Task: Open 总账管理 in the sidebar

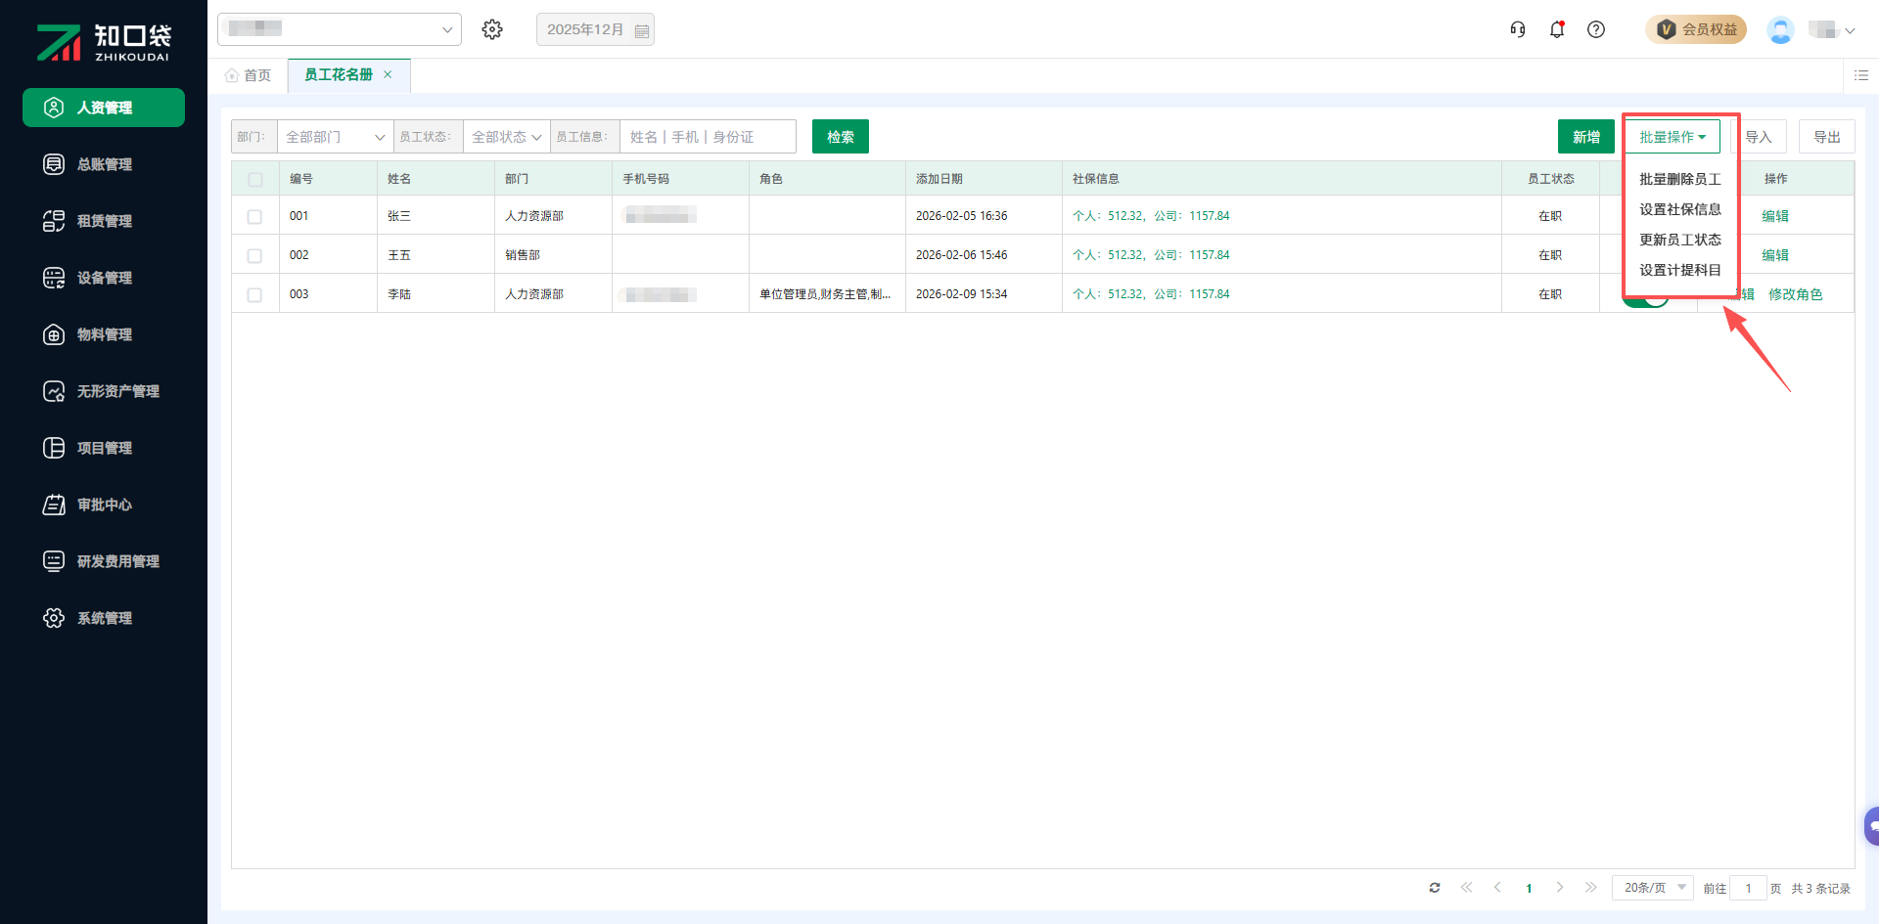Action: click(104, 164)
